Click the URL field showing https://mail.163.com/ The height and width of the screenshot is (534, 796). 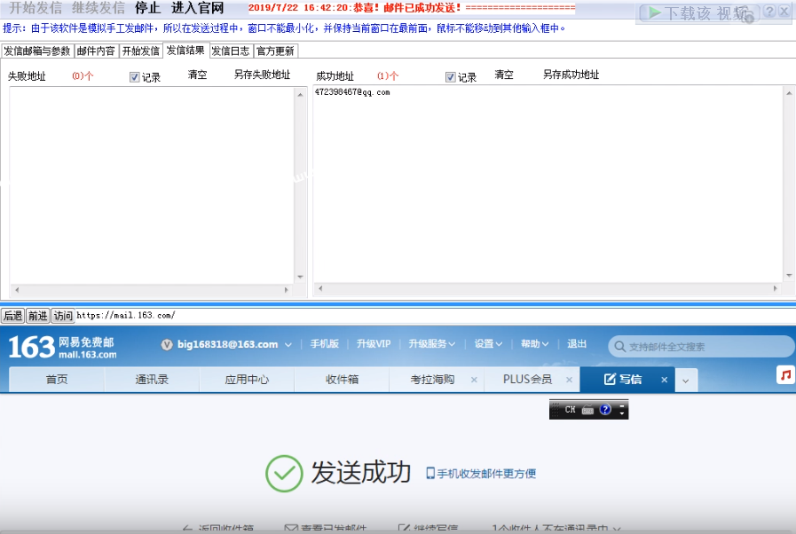click(x=435, y=315)
